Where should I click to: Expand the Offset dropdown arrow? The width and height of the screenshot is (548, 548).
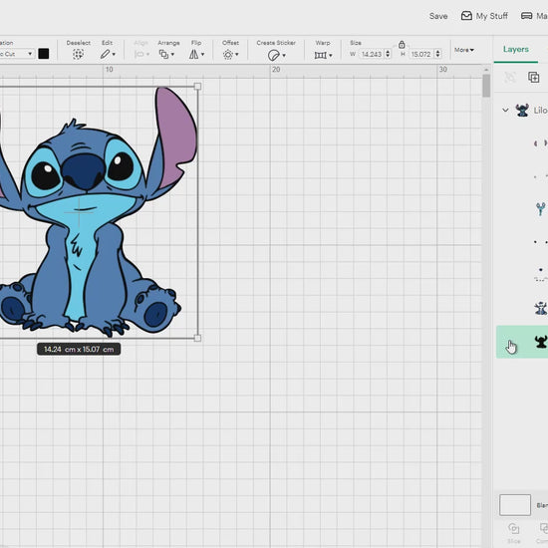click(237, 55)
